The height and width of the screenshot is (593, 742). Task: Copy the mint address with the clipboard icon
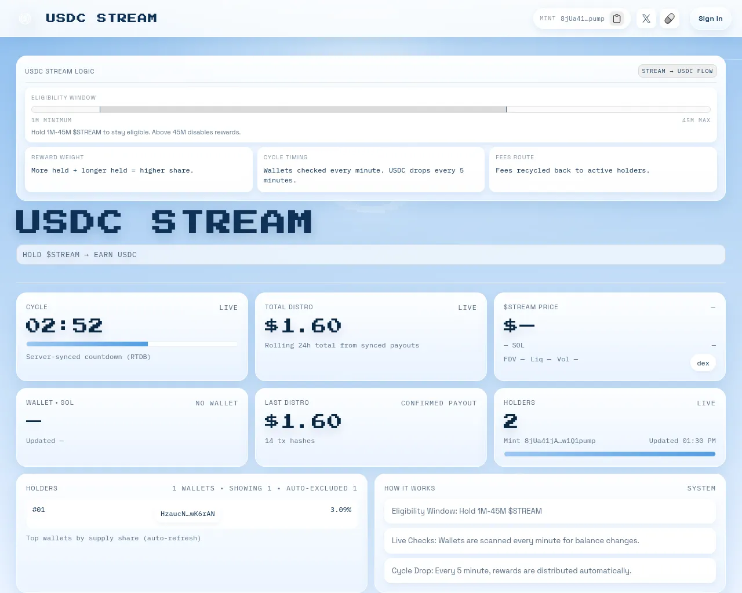tap(617, 19)
